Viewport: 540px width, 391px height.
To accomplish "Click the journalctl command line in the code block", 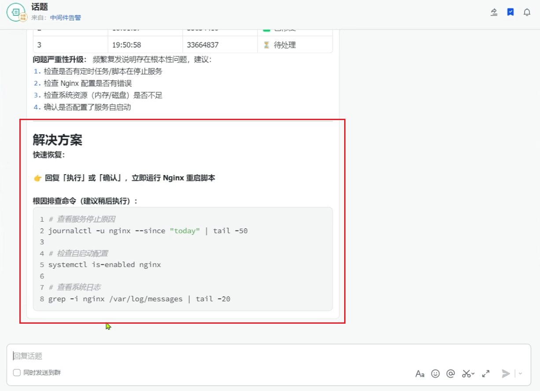I will click(x=148, y=230).
